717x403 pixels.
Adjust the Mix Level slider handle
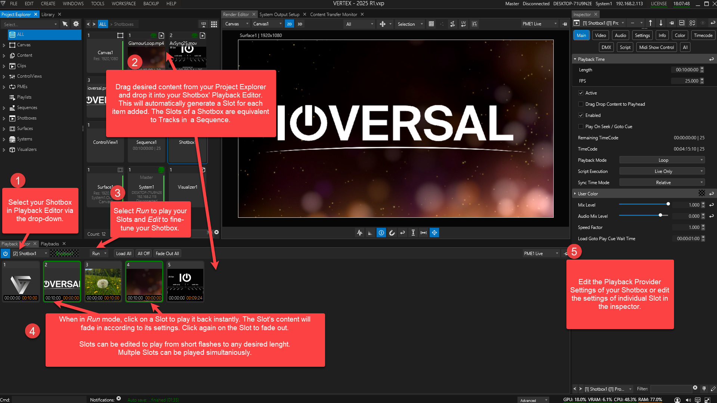pos(668,204)
